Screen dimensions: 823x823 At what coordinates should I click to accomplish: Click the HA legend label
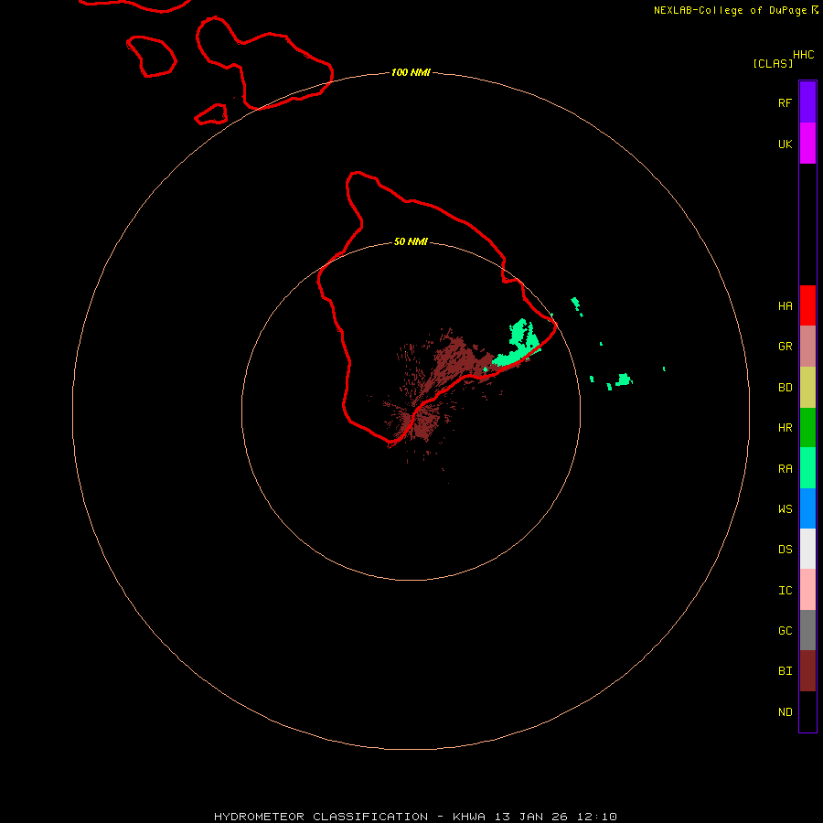point(785,306)
